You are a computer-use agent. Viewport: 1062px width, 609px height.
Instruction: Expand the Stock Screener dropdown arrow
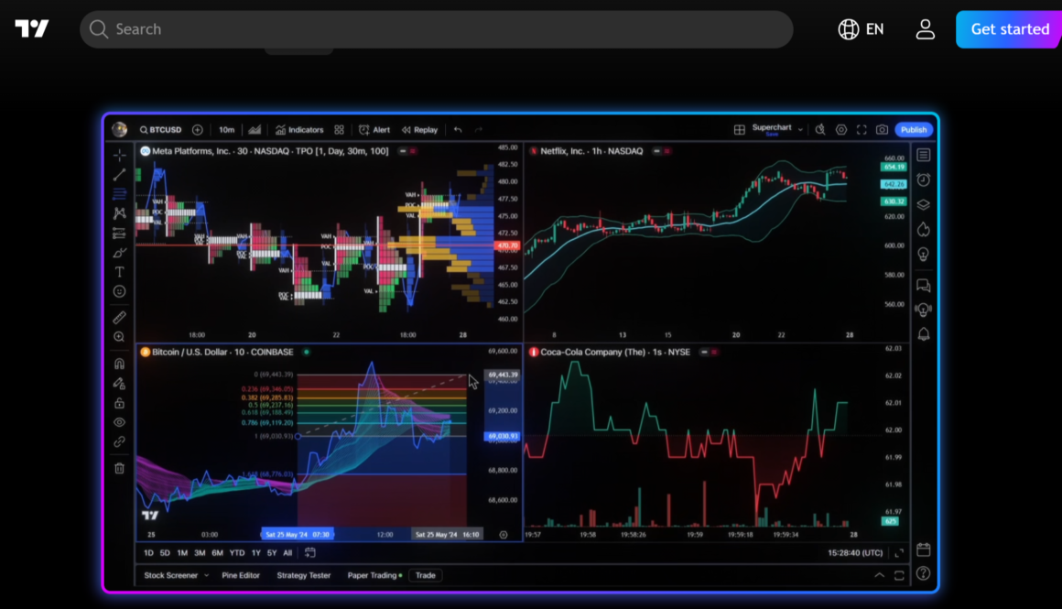(207, 576)
